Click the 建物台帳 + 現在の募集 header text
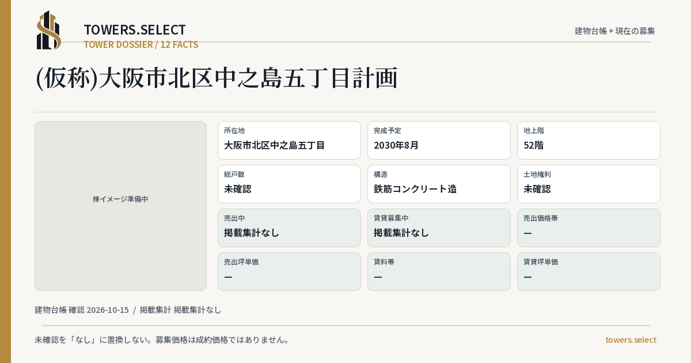This screenshot has height=363, width=691. pyautogui.click(x=615, y=31)
